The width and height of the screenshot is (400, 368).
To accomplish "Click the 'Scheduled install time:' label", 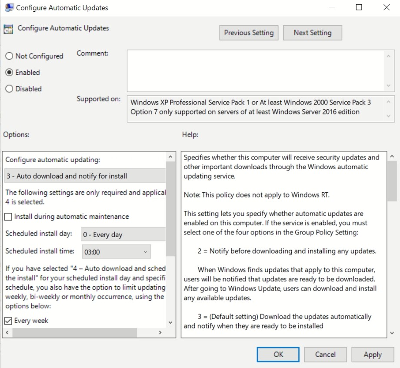I will tap(40, 251).
